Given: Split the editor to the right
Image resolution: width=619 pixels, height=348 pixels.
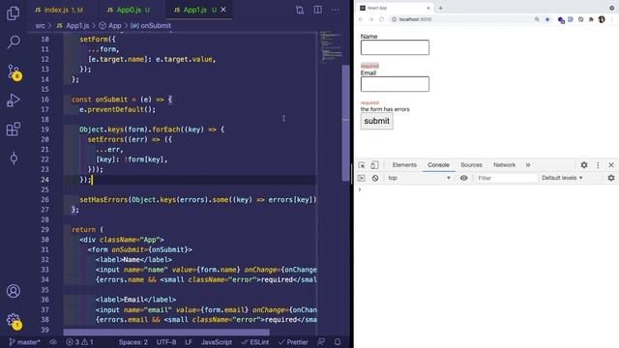Looking at the screenshot, I should tap(318, 10).
